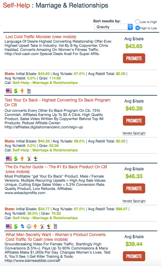161x266 pixels.
Task: Click the US flag icon under Lod listing
Action: pyautogui.click(x=9, y=91)
